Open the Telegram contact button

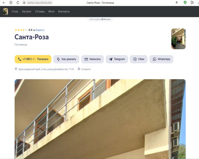tap(117, 59)
